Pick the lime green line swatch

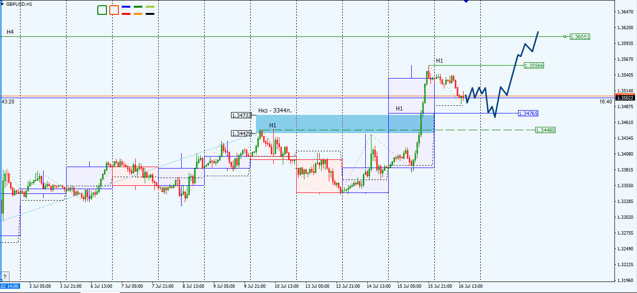[x=150, y=7]
